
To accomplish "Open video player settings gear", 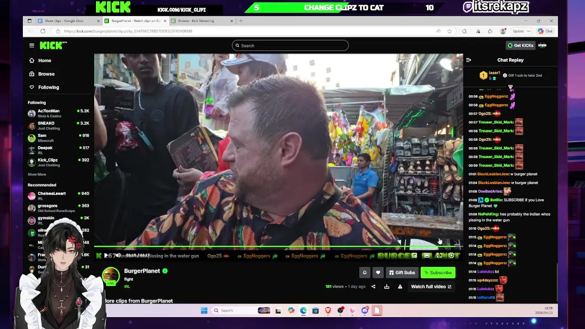I will (451, 256).
